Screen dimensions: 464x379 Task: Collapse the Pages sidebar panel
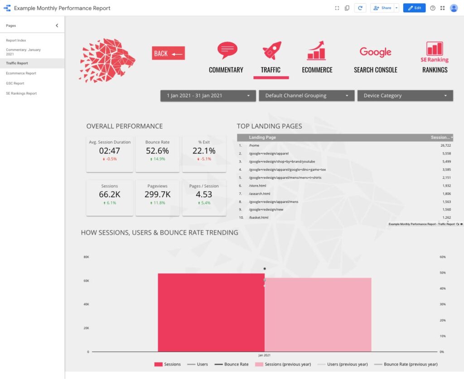coord(57,26)
